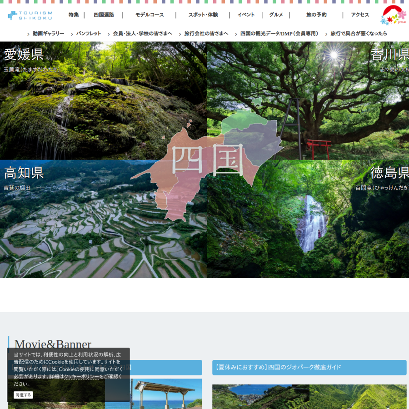Open the モデルコース menu item

tap(150, 15)
